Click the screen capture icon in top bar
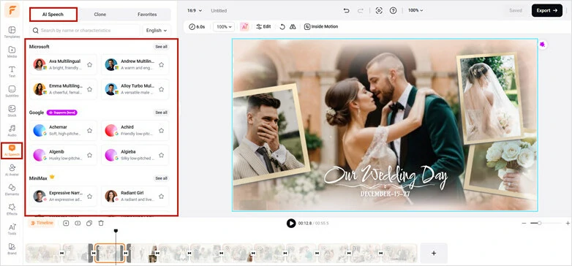The height and width of the screenshot is (266, 572). [379, 10]
